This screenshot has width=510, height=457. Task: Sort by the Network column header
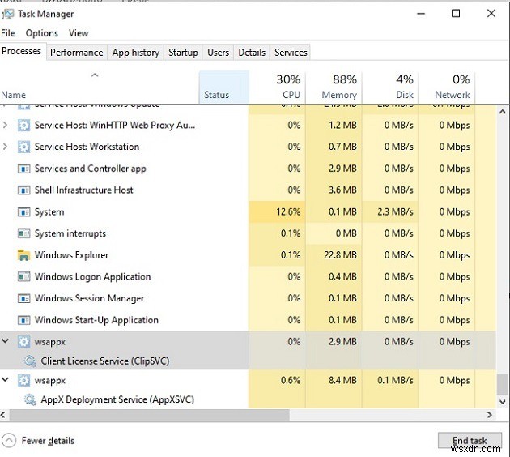(x=447, y=87)
